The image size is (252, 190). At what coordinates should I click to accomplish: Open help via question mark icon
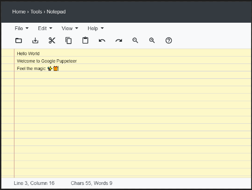pyautogui.click(x=169, y=40)
